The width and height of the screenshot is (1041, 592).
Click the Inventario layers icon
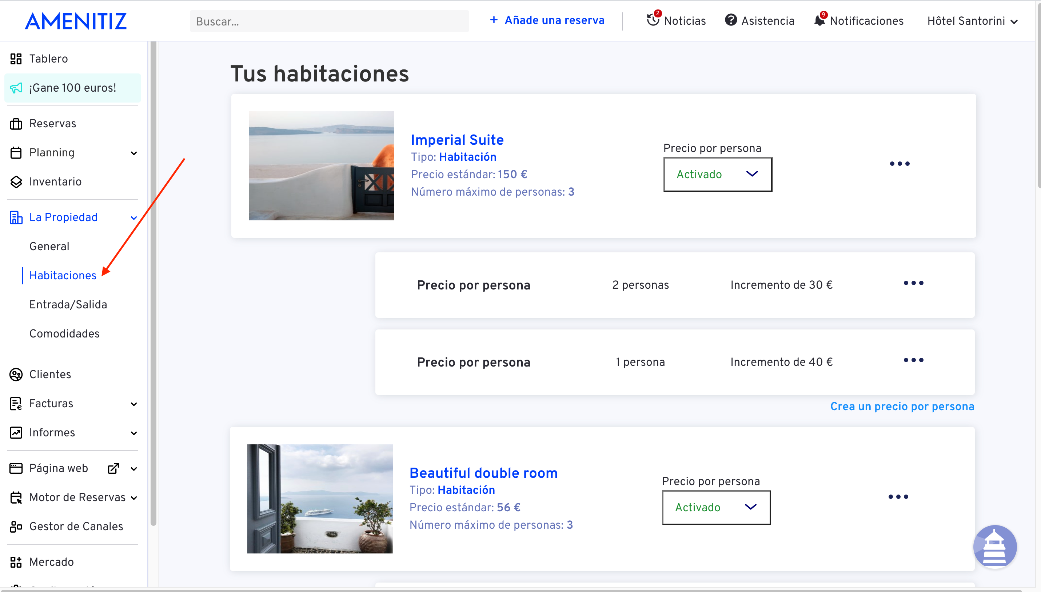pos(16,182)
